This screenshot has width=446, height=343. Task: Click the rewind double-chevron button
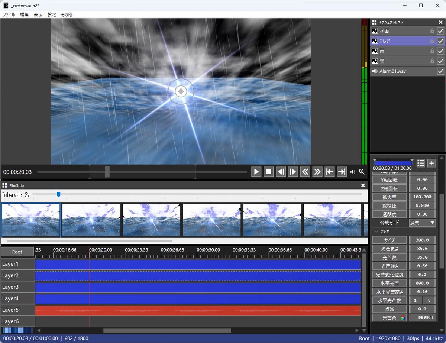tap(305, 172)
